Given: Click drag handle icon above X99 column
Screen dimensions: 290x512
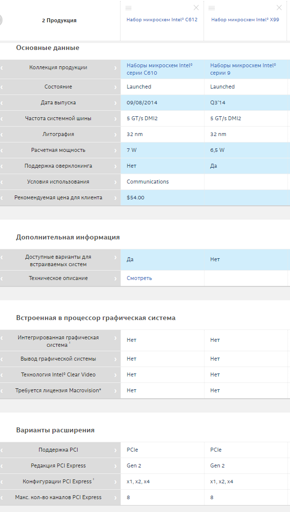Looking at the screenshot, I should pos(211,8).
